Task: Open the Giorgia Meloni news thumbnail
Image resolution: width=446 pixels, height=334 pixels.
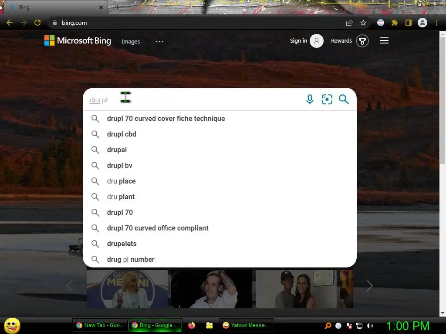Action: (127, 289)
